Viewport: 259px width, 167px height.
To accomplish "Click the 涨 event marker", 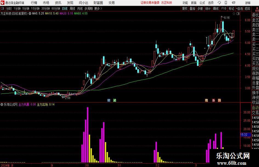I will coord(214,100).
